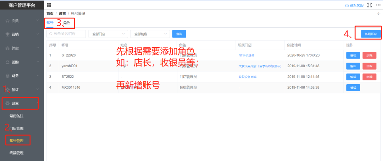Edit the yanshi001 account row
This screenshot has width=383, height=161.
(x=353, y=66)
